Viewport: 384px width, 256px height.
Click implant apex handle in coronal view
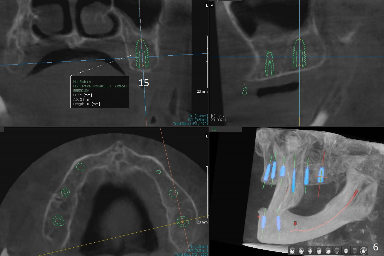click(141, 40)
